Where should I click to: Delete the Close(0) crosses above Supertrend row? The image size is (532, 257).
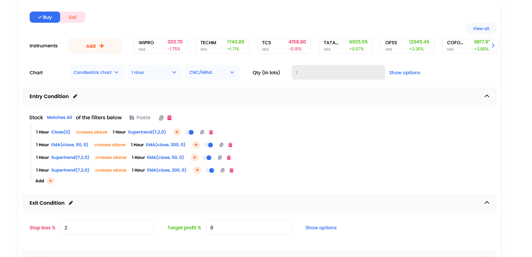pyautogui.click(x=211, y=132)
